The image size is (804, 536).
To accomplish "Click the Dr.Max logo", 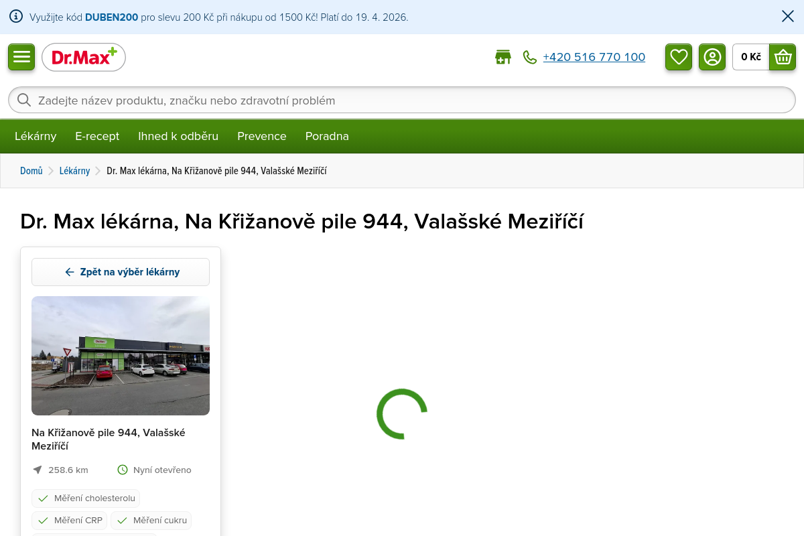I will point(84,58).
